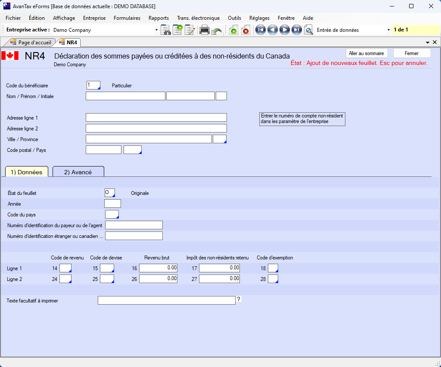
Task: Click the edit company pencil icon
Action: point(190,30)
